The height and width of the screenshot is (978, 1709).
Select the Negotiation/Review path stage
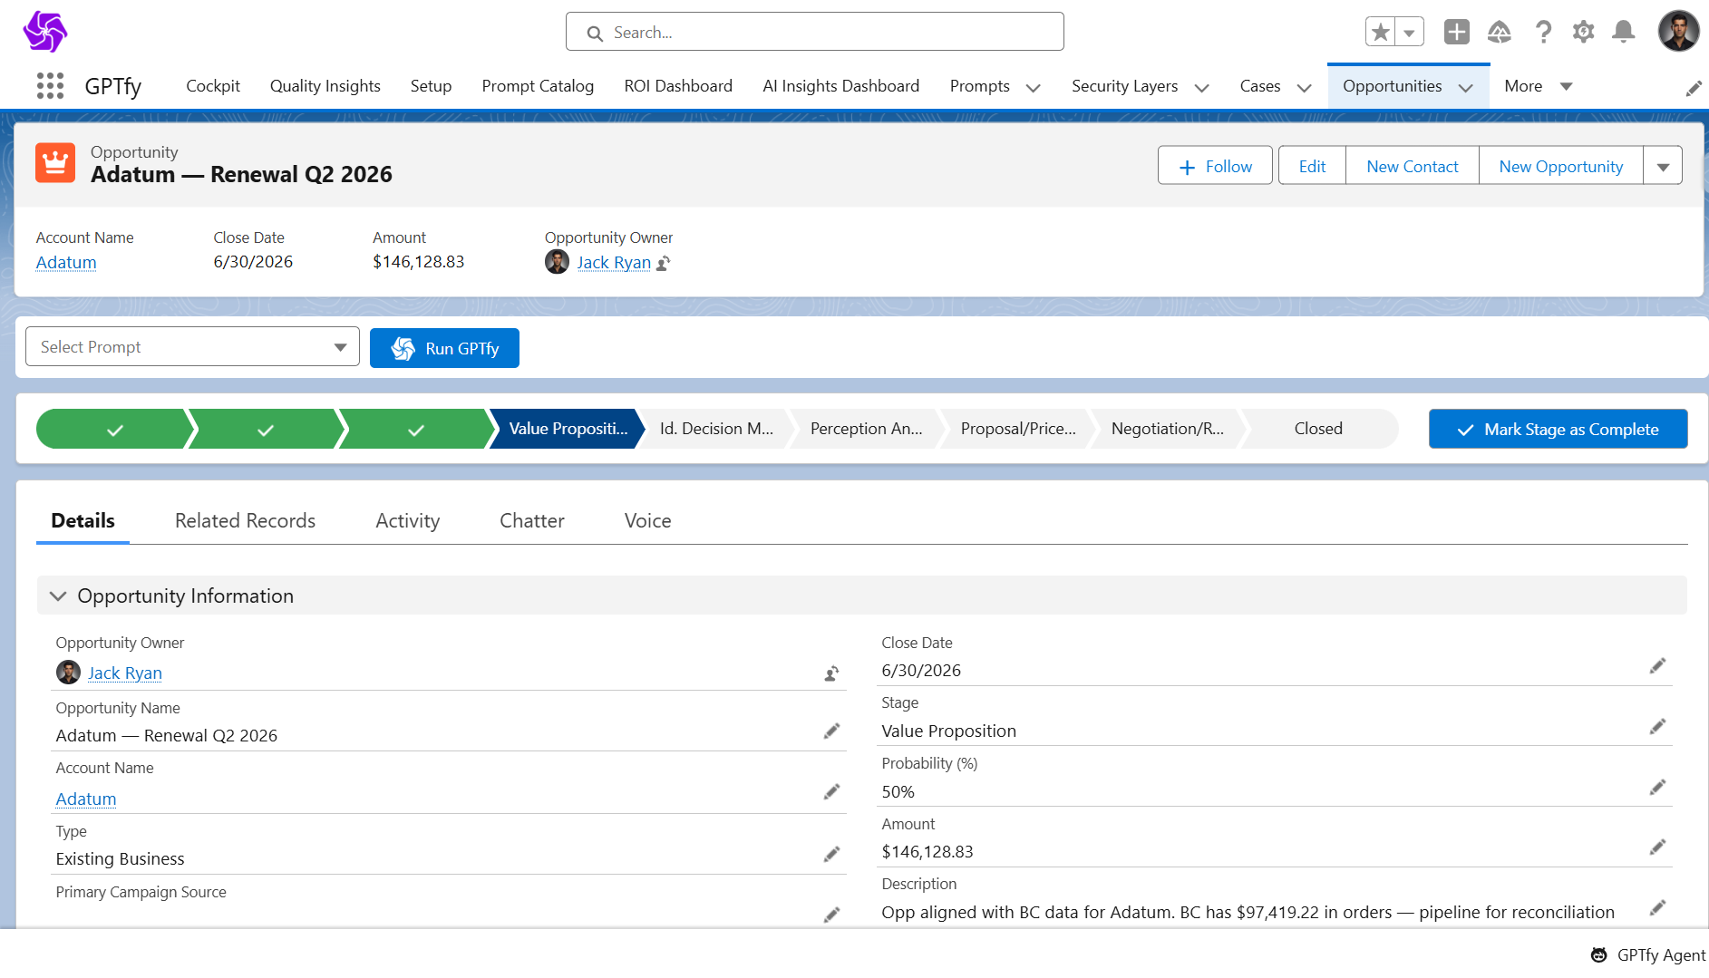pyautogui.click(x=1168, y=429)
